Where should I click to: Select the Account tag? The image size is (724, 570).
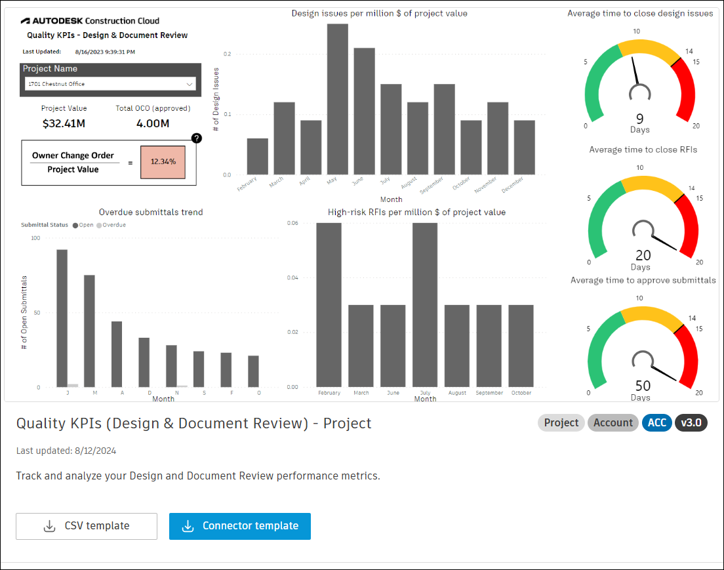pyautogui.click(x=613, y=422)
